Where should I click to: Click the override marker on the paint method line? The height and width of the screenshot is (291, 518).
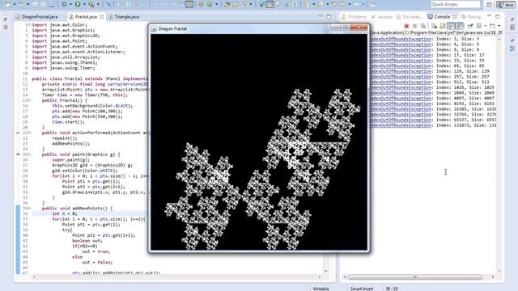(x=18, y=154)
